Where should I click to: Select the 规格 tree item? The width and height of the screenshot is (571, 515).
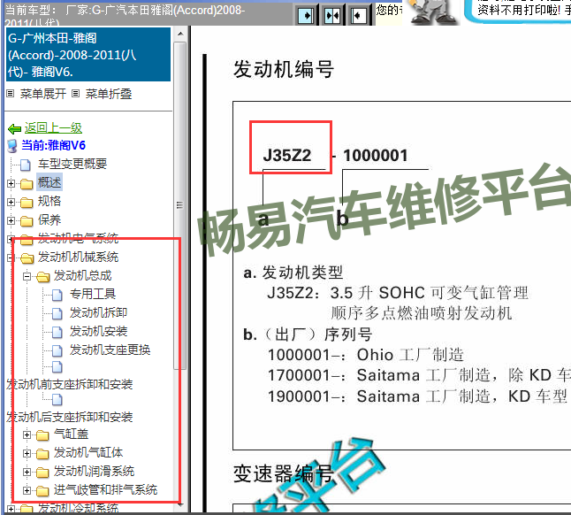pos(49,201)
